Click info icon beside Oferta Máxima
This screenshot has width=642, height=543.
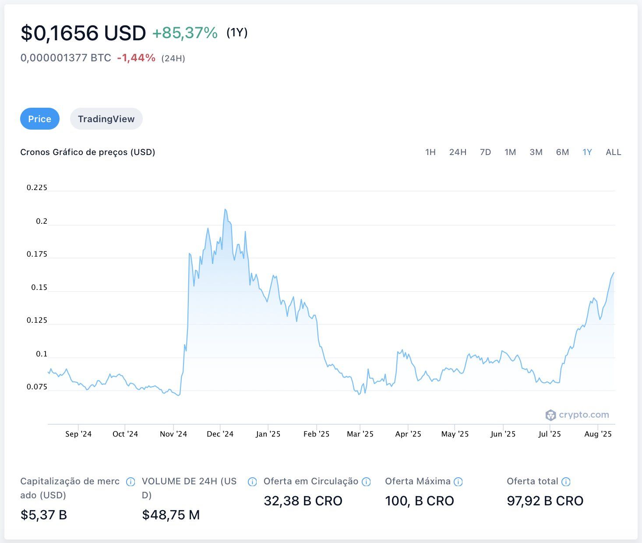(x=458, y=482)
